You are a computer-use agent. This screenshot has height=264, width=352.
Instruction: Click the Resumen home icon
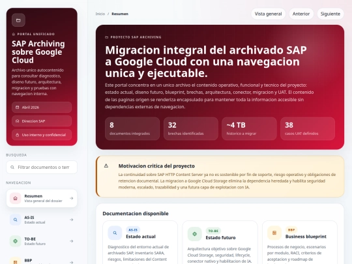click(15, 198)
